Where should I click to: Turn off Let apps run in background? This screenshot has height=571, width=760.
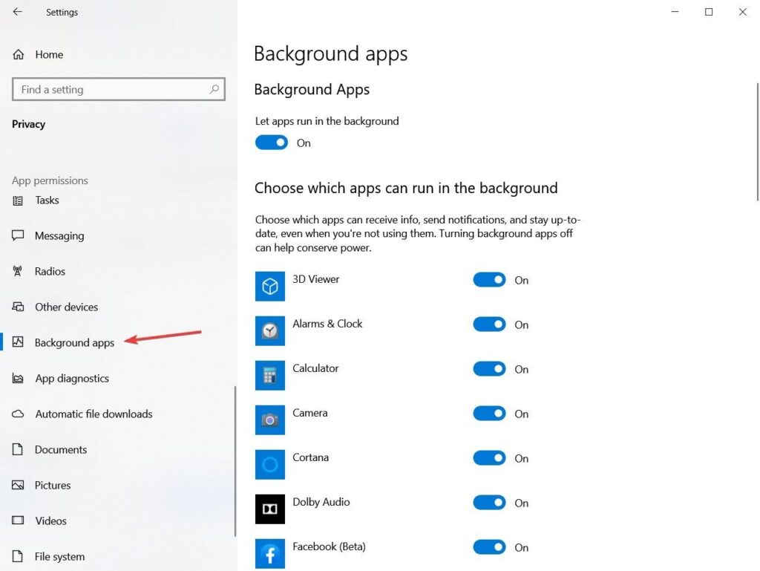(x=272, y=143)
